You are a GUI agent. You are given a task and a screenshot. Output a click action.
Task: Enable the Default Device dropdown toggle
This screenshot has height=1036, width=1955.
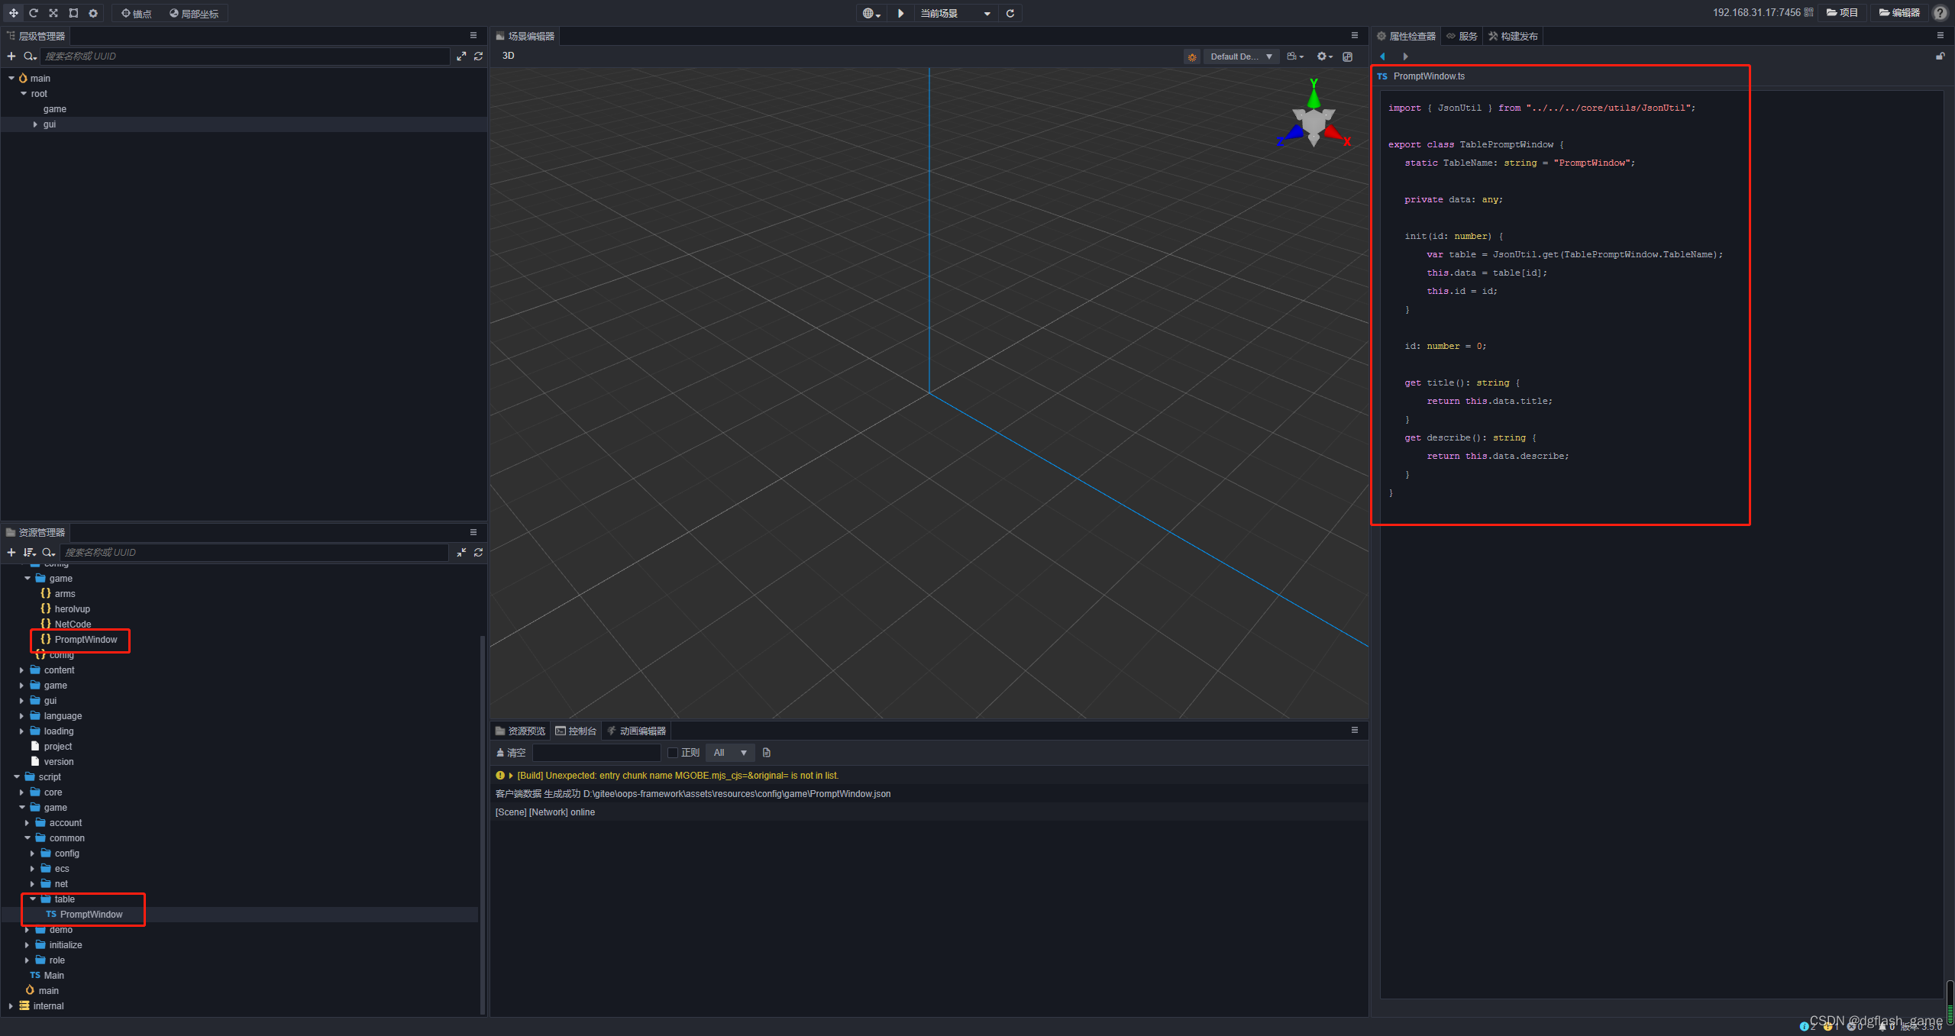click(x=1272, y=56)
